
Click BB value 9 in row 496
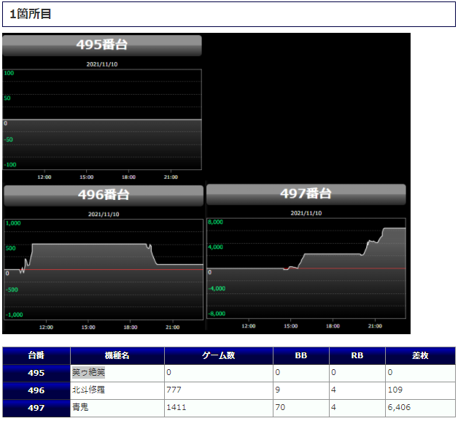pyautogui.click(x=277, y=390)
